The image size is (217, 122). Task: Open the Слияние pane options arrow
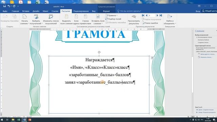pyautogui.click(x=216, y=31)
